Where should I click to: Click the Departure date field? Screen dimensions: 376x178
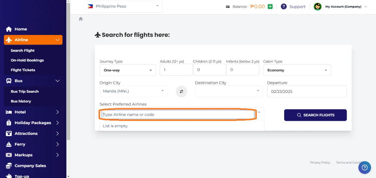coord(307,91)
